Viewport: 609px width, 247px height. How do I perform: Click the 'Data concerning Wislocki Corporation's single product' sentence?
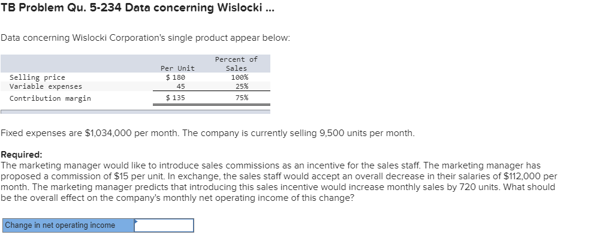(145, 38)
